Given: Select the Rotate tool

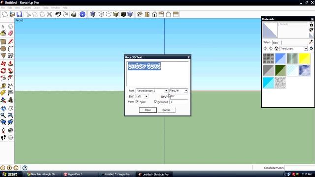Looking at the screenshot, I should coord(3,71).
